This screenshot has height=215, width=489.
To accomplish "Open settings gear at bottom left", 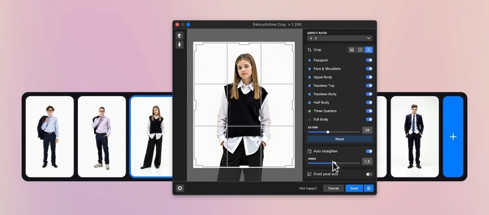I will 180,188.
